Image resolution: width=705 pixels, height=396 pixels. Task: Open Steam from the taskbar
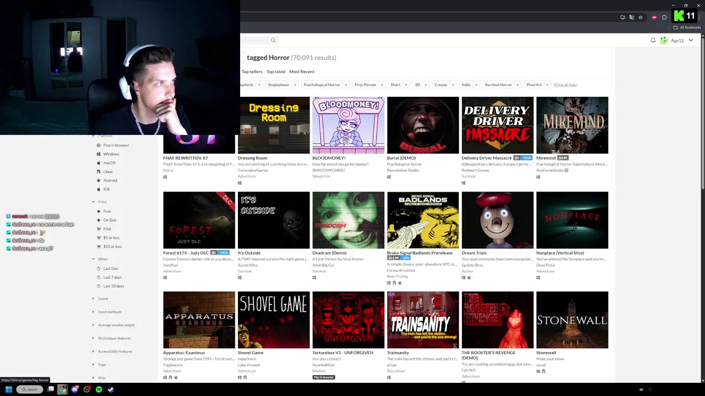point(111,389)
